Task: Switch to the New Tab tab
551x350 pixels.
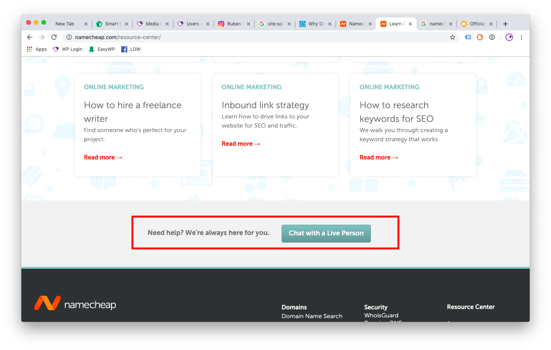Action: tap(65, 24)
